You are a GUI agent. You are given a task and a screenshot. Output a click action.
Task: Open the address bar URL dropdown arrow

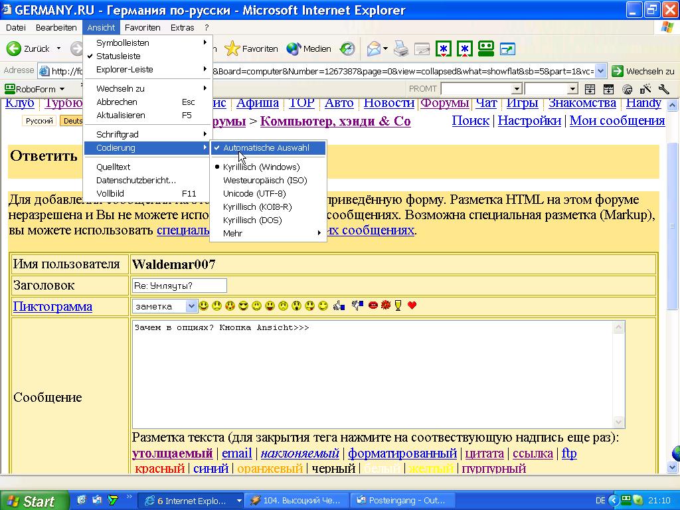click(x=600, y=70)
